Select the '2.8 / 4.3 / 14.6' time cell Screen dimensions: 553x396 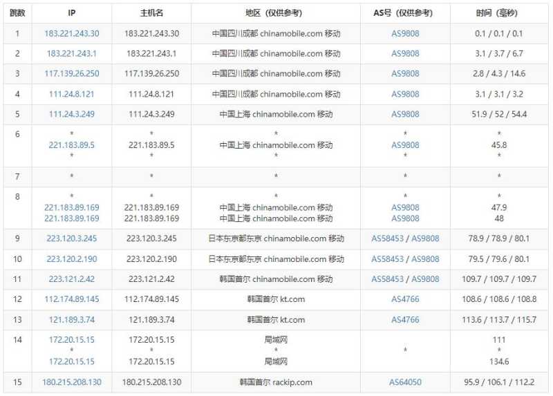pyautogui.click(x=499, y=74)
